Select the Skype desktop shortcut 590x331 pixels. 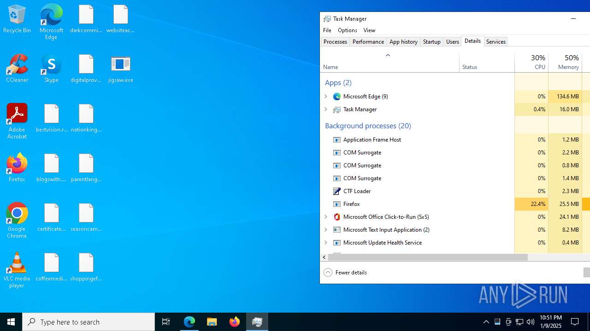tap(51, 68)
